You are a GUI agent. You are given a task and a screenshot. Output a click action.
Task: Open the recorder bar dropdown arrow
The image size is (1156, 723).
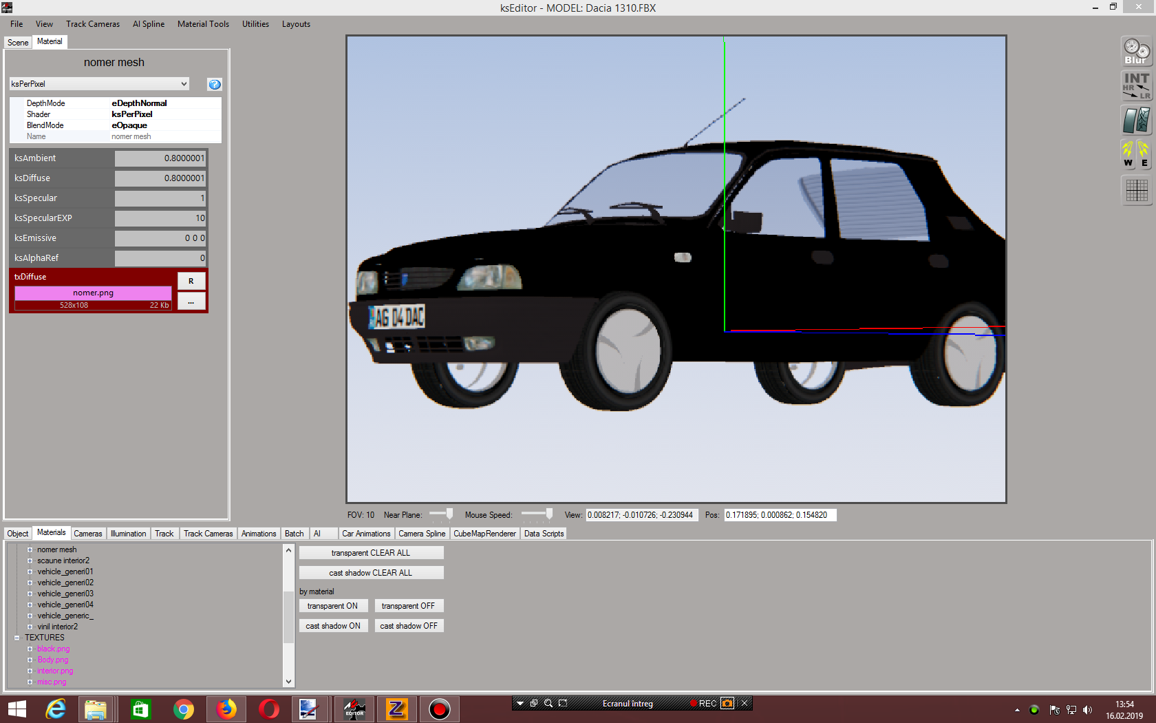520,703
